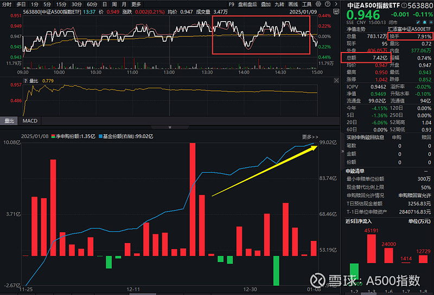Click the bell alert icon under the price
The image size is (434, 295).
pyautogui.click(x=425, y=22)
